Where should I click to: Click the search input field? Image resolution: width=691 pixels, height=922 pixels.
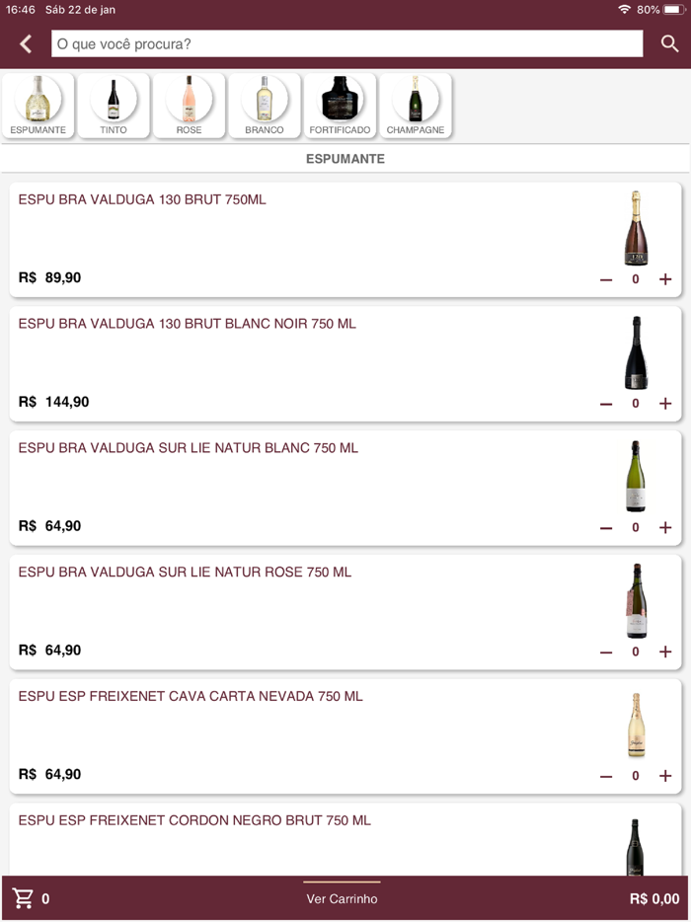tap(345, 43)
